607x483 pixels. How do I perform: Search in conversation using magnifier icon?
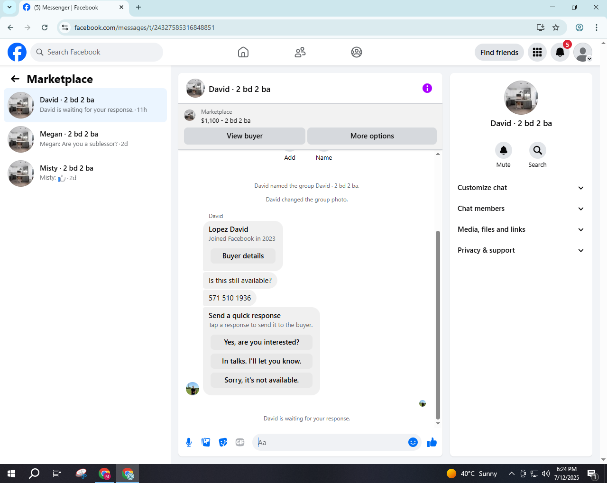click(538, 150)
